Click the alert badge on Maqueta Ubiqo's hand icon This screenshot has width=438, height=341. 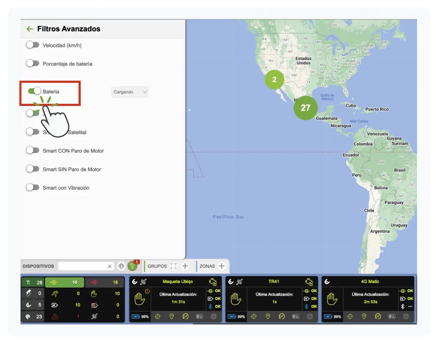[x=147, y=291]
